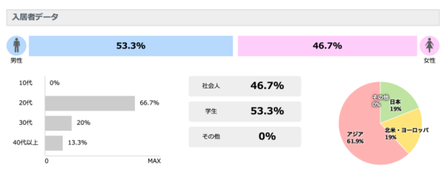This screenshot has width=445, height=176.
Task: Select the 学生 53.3% box
Action: tap(245, 111)
